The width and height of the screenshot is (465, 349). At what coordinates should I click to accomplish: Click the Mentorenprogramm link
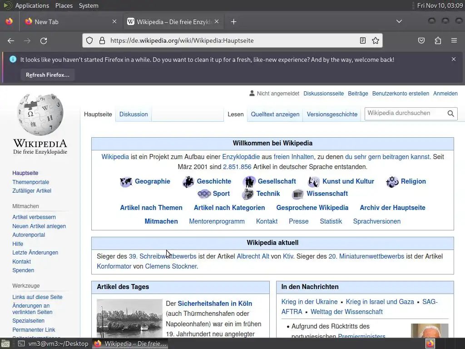[217, 221]
